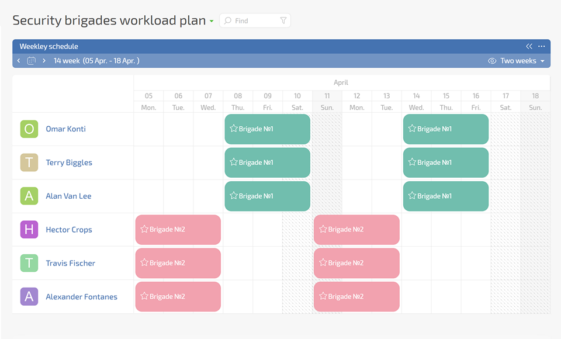Open Terry Biggles' employee profile link

69,162
